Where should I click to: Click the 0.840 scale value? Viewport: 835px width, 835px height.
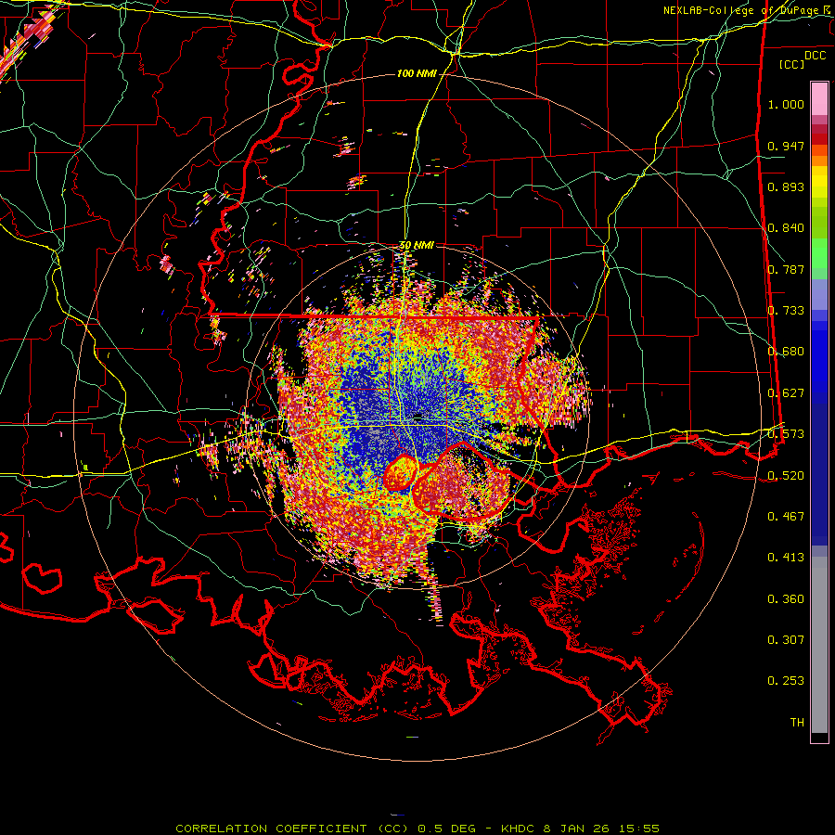[x=786, y=228]
